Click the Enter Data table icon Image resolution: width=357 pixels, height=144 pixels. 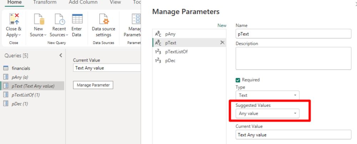click(77, 19)
